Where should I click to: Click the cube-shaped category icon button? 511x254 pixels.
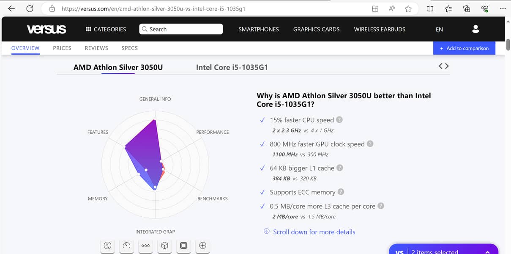(164, 246)
